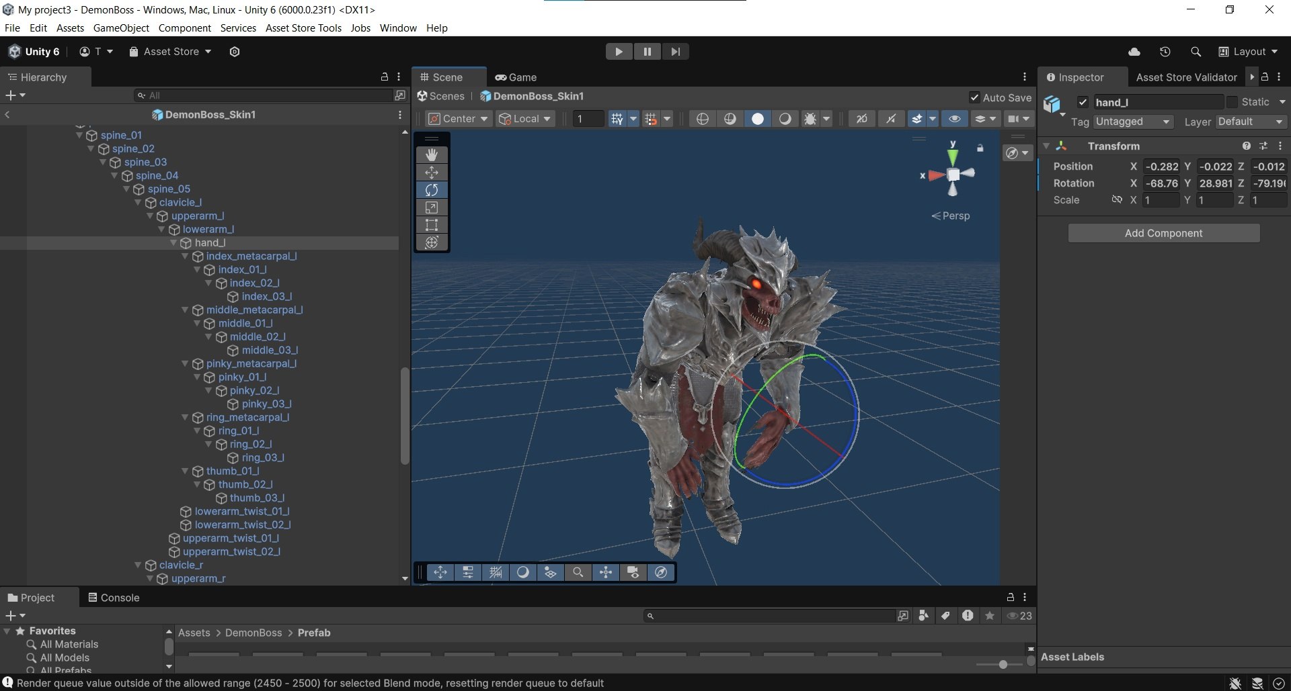The image size is (1291, 691).
Task: Go back to Scenes breadcrumb
Action: pyautogui.click(x=441, y=96)
